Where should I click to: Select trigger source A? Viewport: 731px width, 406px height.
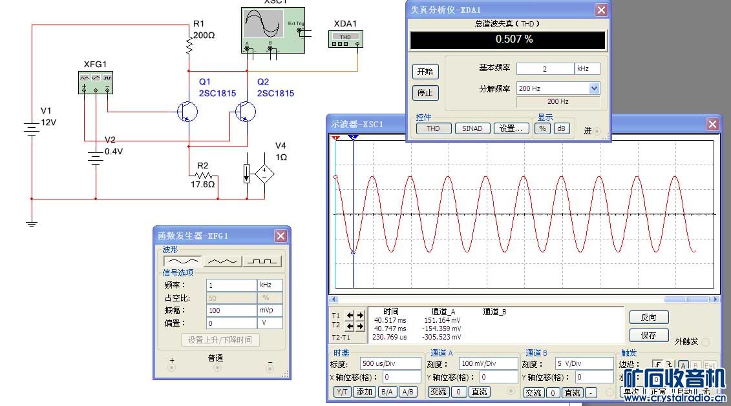pos(683,365)
